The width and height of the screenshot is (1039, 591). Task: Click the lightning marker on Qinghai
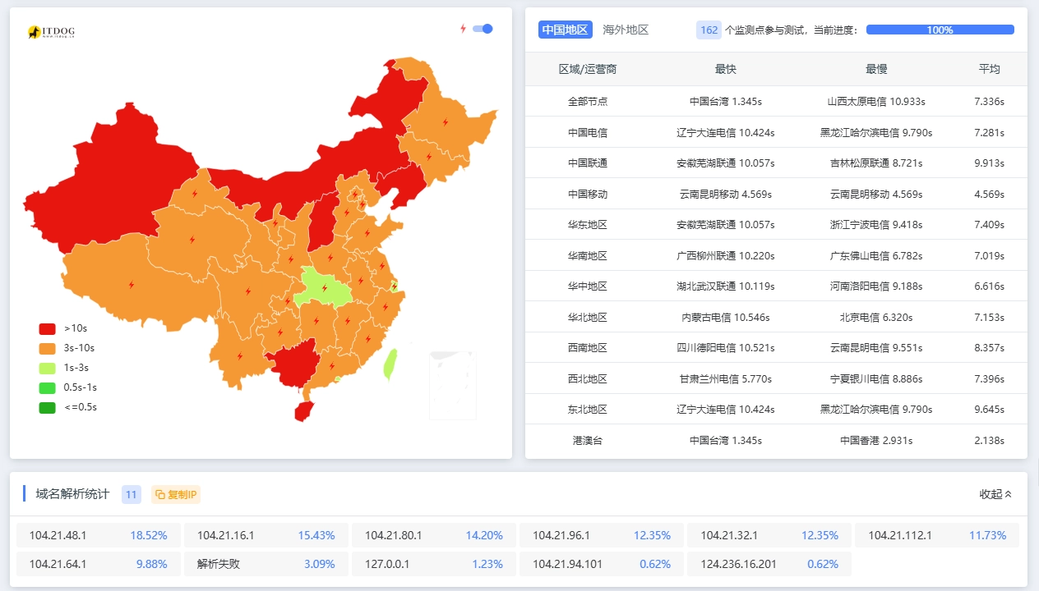192,240
